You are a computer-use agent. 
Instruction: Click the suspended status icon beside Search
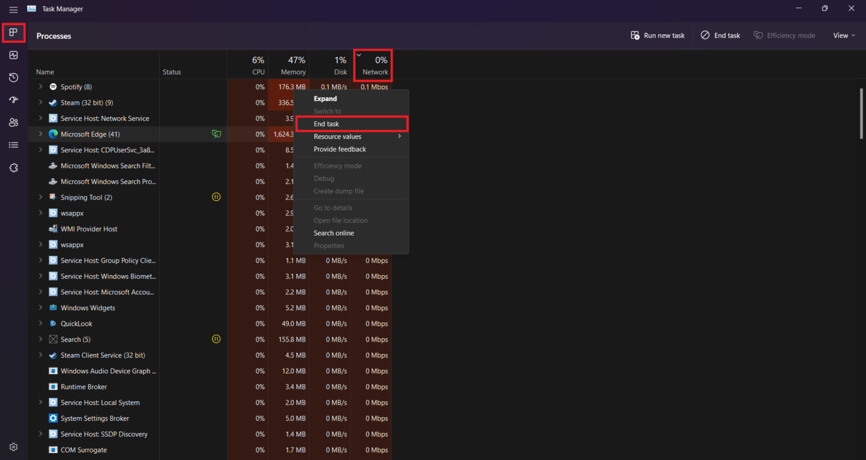[216, 339]
